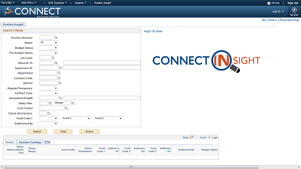Open HCM Systems breadcrumb menu

pos(57,3)
